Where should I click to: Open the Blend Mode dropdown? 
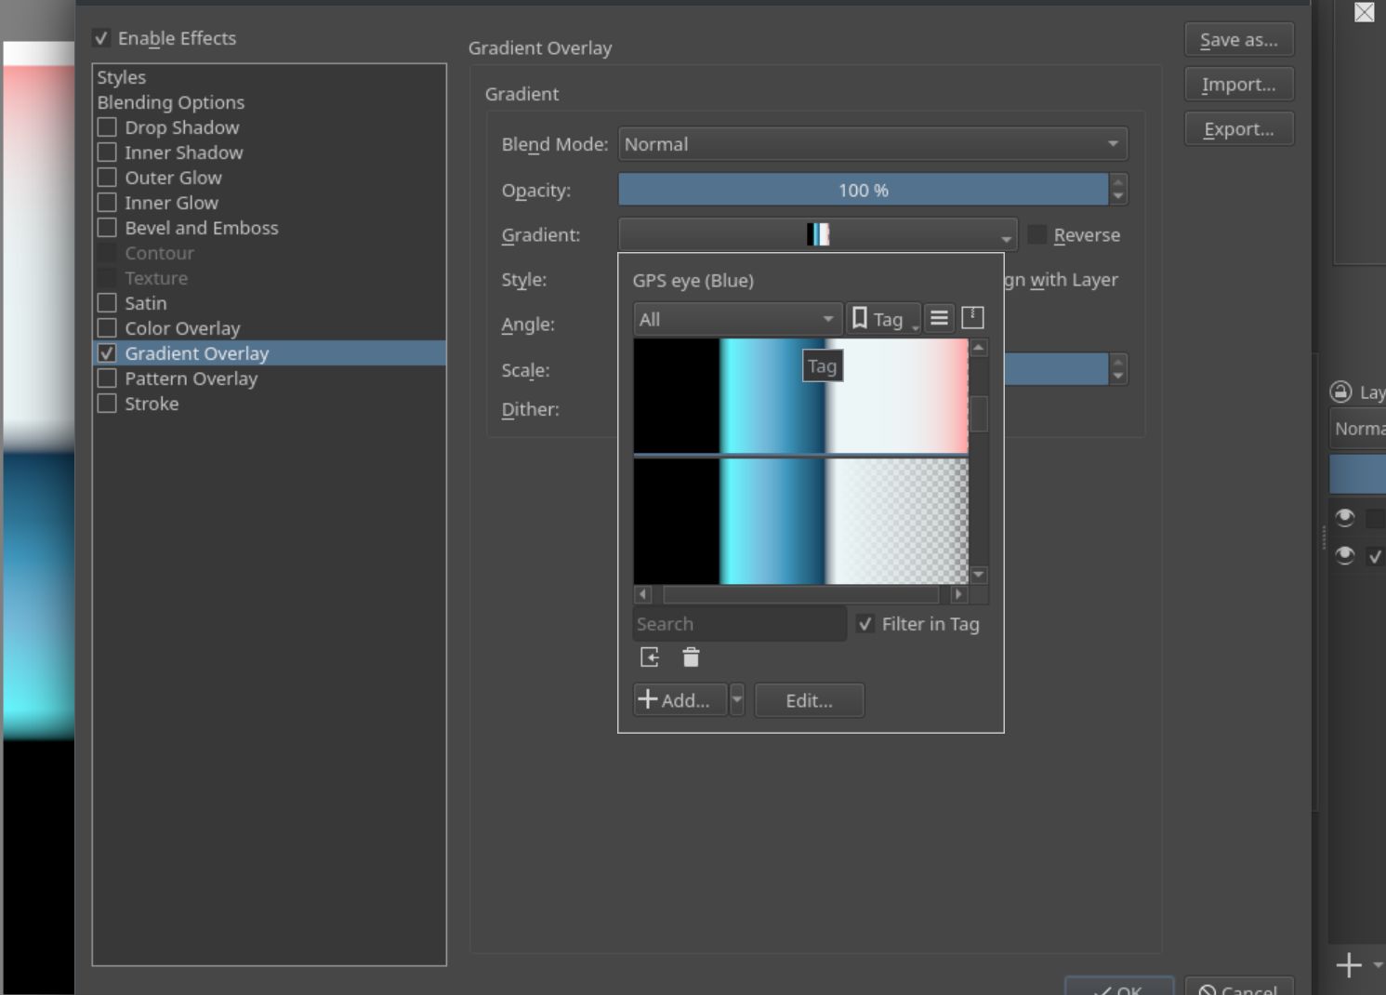pyautogui.click(x=872, y=144)
